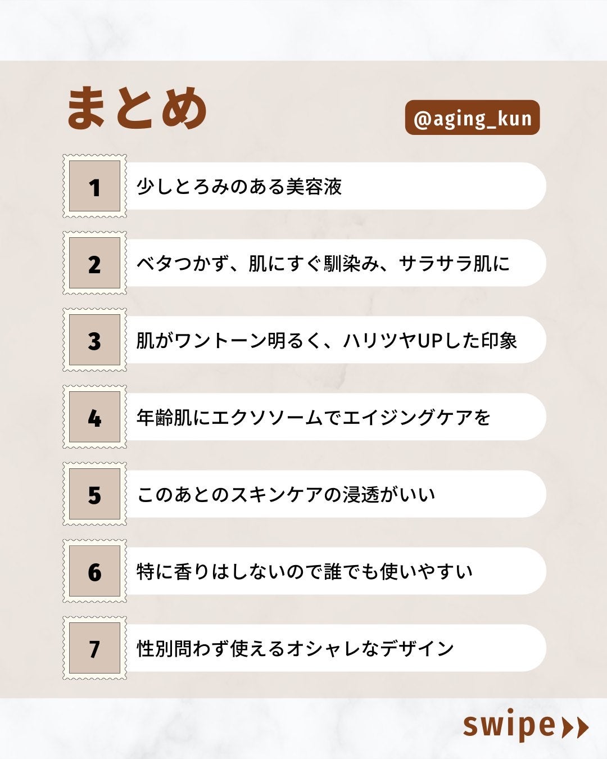The height and width of the screenshot is (759, 607).
Task: Tap the number 3 stamp badge
Action: (94, 341)
